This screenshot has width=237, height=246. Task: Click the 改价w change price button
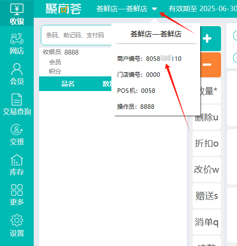[207, 170]
